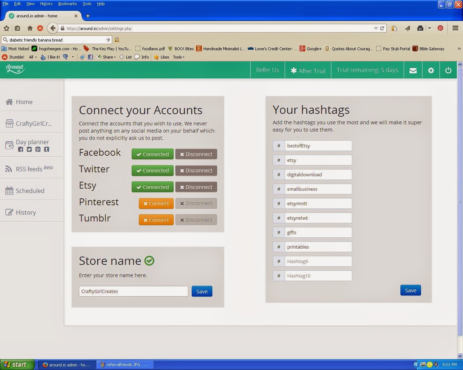The image size is (463, 370).
Task: Click the After Trial header button
Action: tap(308, 70)
